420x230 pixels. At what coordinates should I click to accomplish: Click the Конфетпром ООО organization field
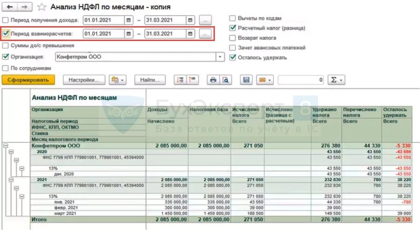point(136,57)
